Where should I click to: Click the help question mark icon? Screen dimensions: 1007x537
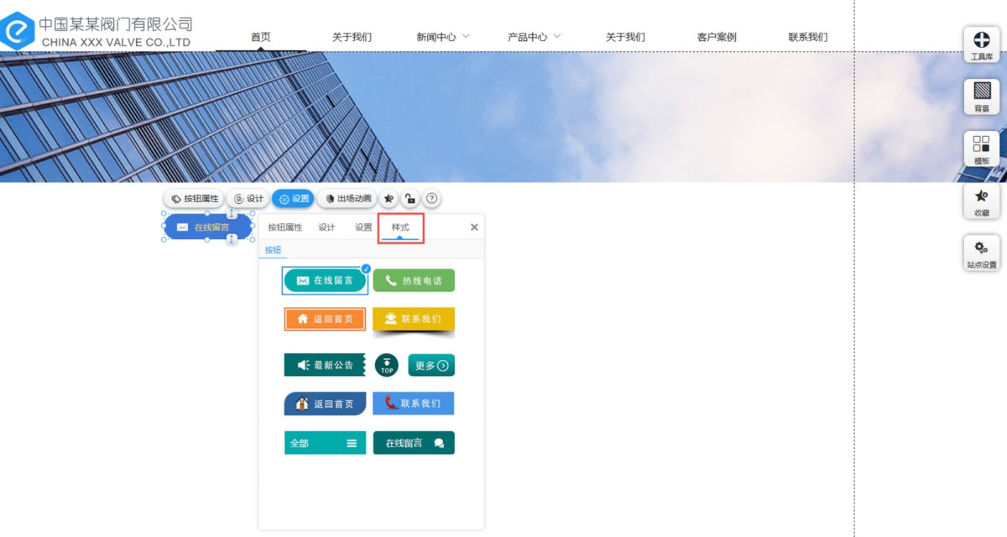point(431,199)
